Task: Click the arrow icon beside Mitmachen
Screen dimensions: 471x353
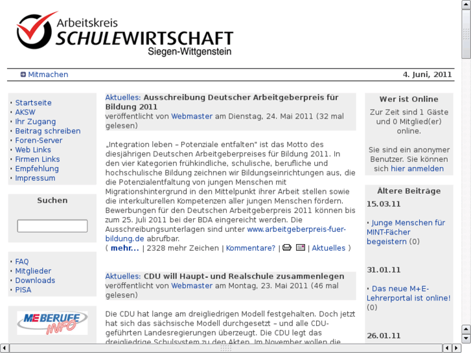Action: (23, 74)
